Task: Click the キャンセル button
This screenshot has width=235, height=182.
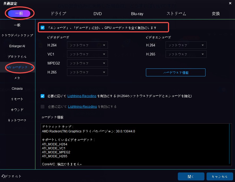Action: click(x=219, y=176)
